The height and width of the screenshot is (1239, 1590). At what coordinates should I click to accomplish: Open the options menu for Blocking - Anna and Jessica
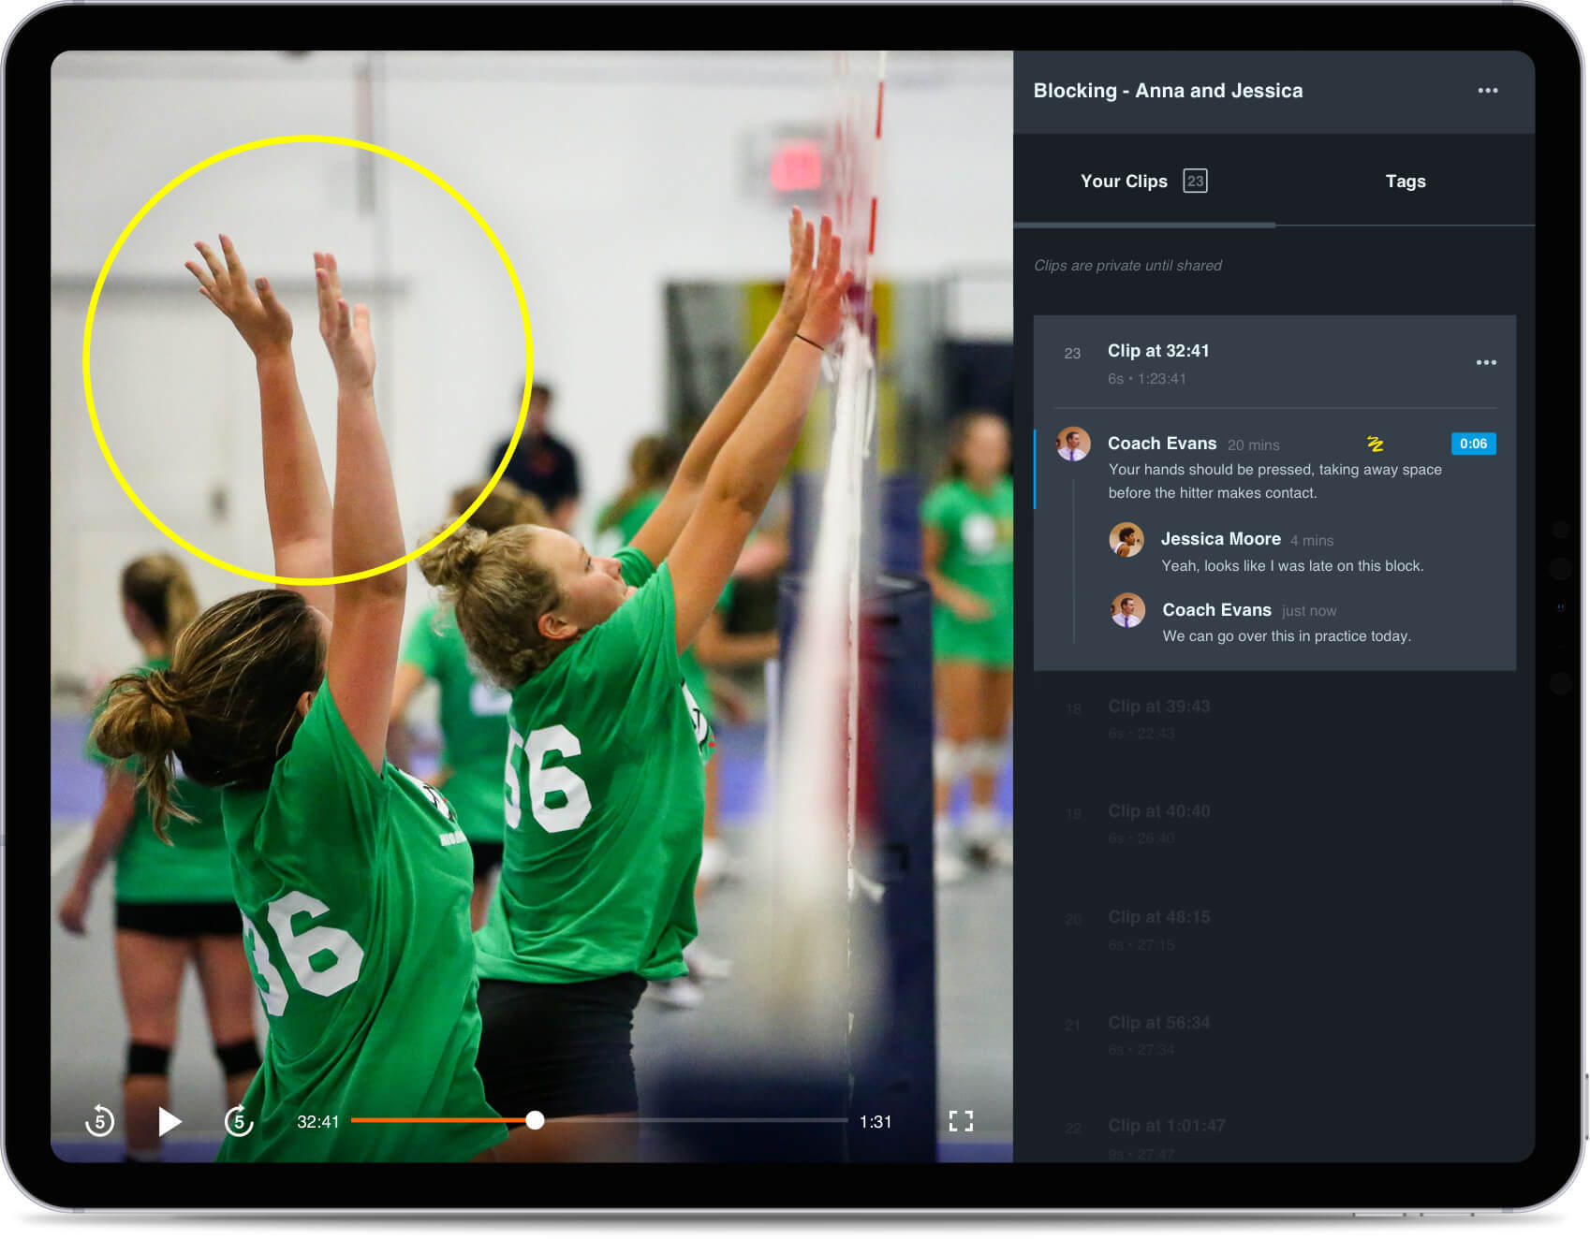click(1488, 90)
